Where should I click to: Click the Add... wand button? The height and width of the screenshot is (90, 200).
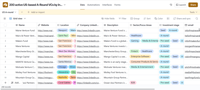(x=16, y=82)
